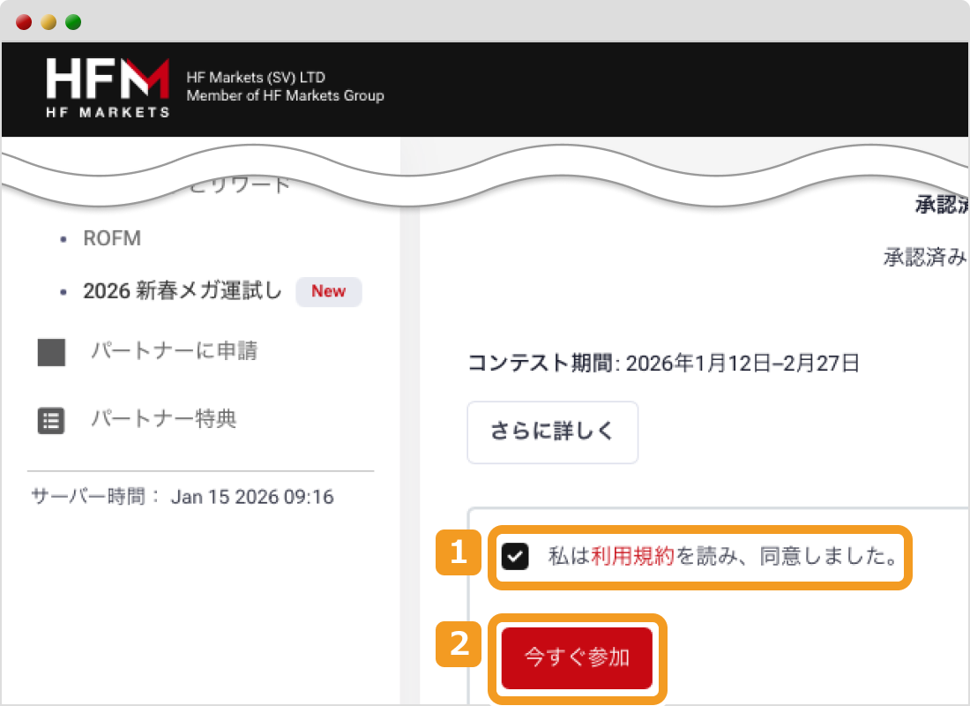Viewport: 970px width, 706px height.
Task: Select the パートナーに申請 square icon
Action: 51,351
